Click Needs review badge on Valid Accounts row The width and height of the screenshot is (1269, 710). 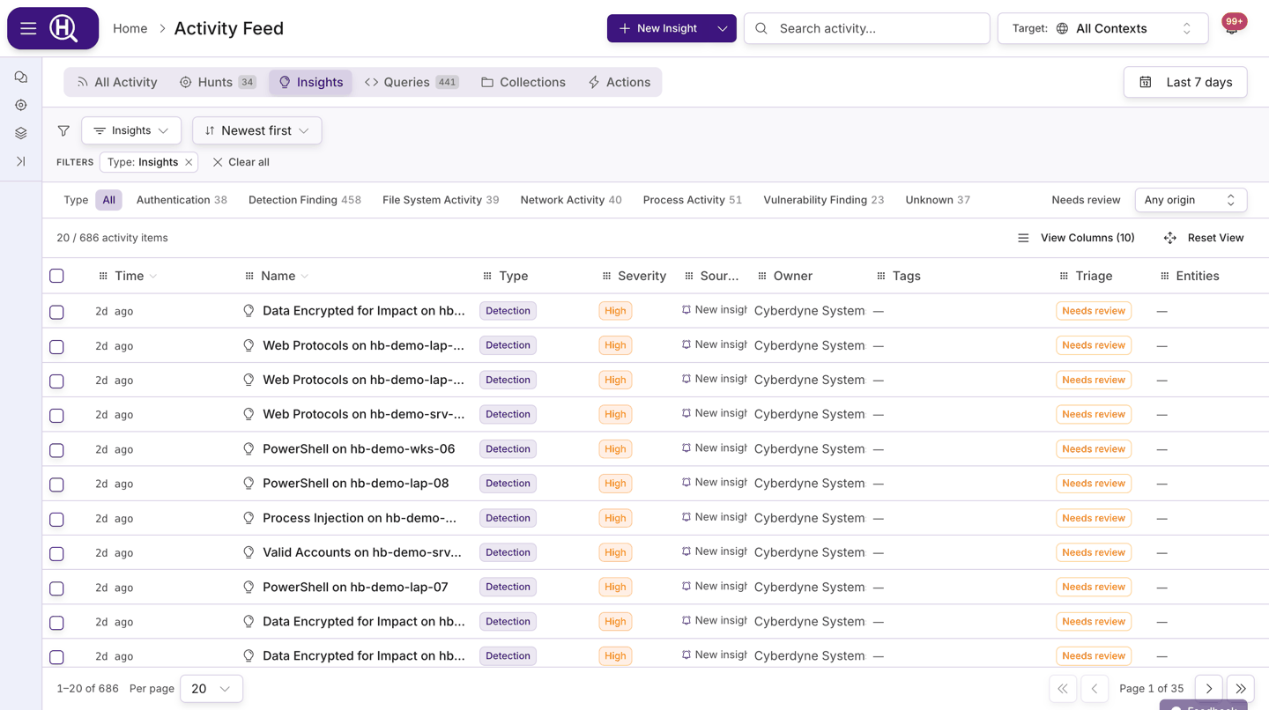tap(1094, 552)
